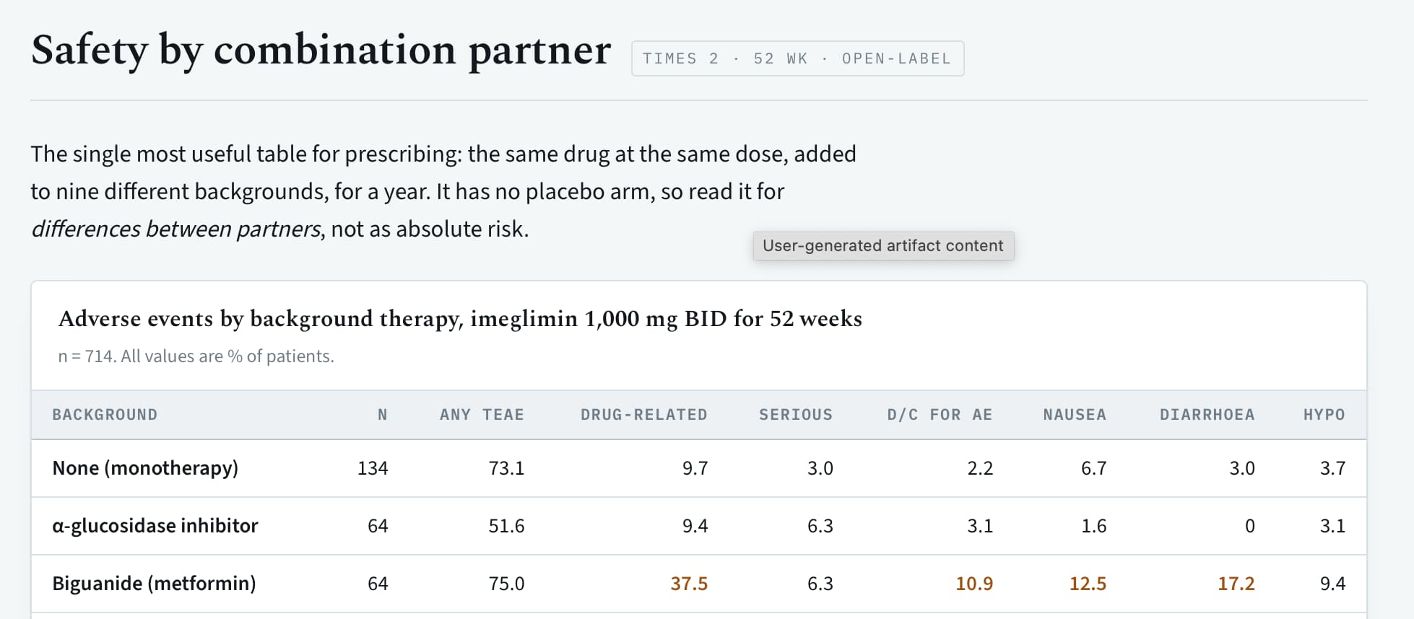Image resolution: width=1414 pixels, height=619 pixels.
Task: Select the Biguanide (metformin) row label
Action: [x=154, y=584]
